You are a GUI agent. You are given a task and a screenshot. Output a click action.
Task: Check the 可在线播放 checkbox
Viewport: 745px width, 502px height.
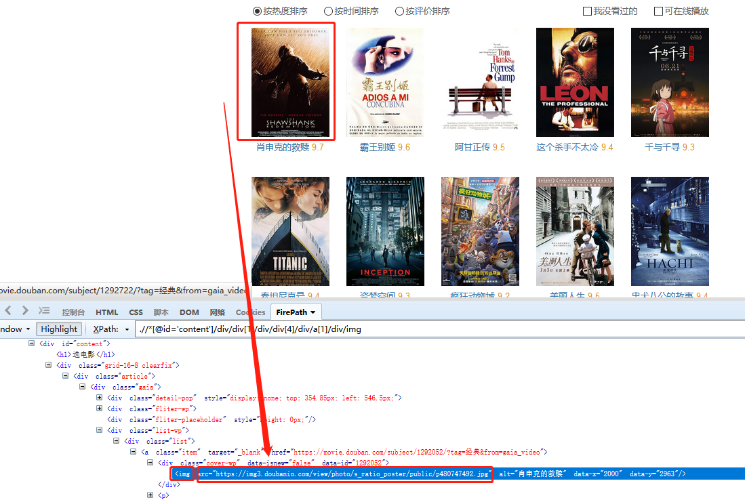pos(658,11)
